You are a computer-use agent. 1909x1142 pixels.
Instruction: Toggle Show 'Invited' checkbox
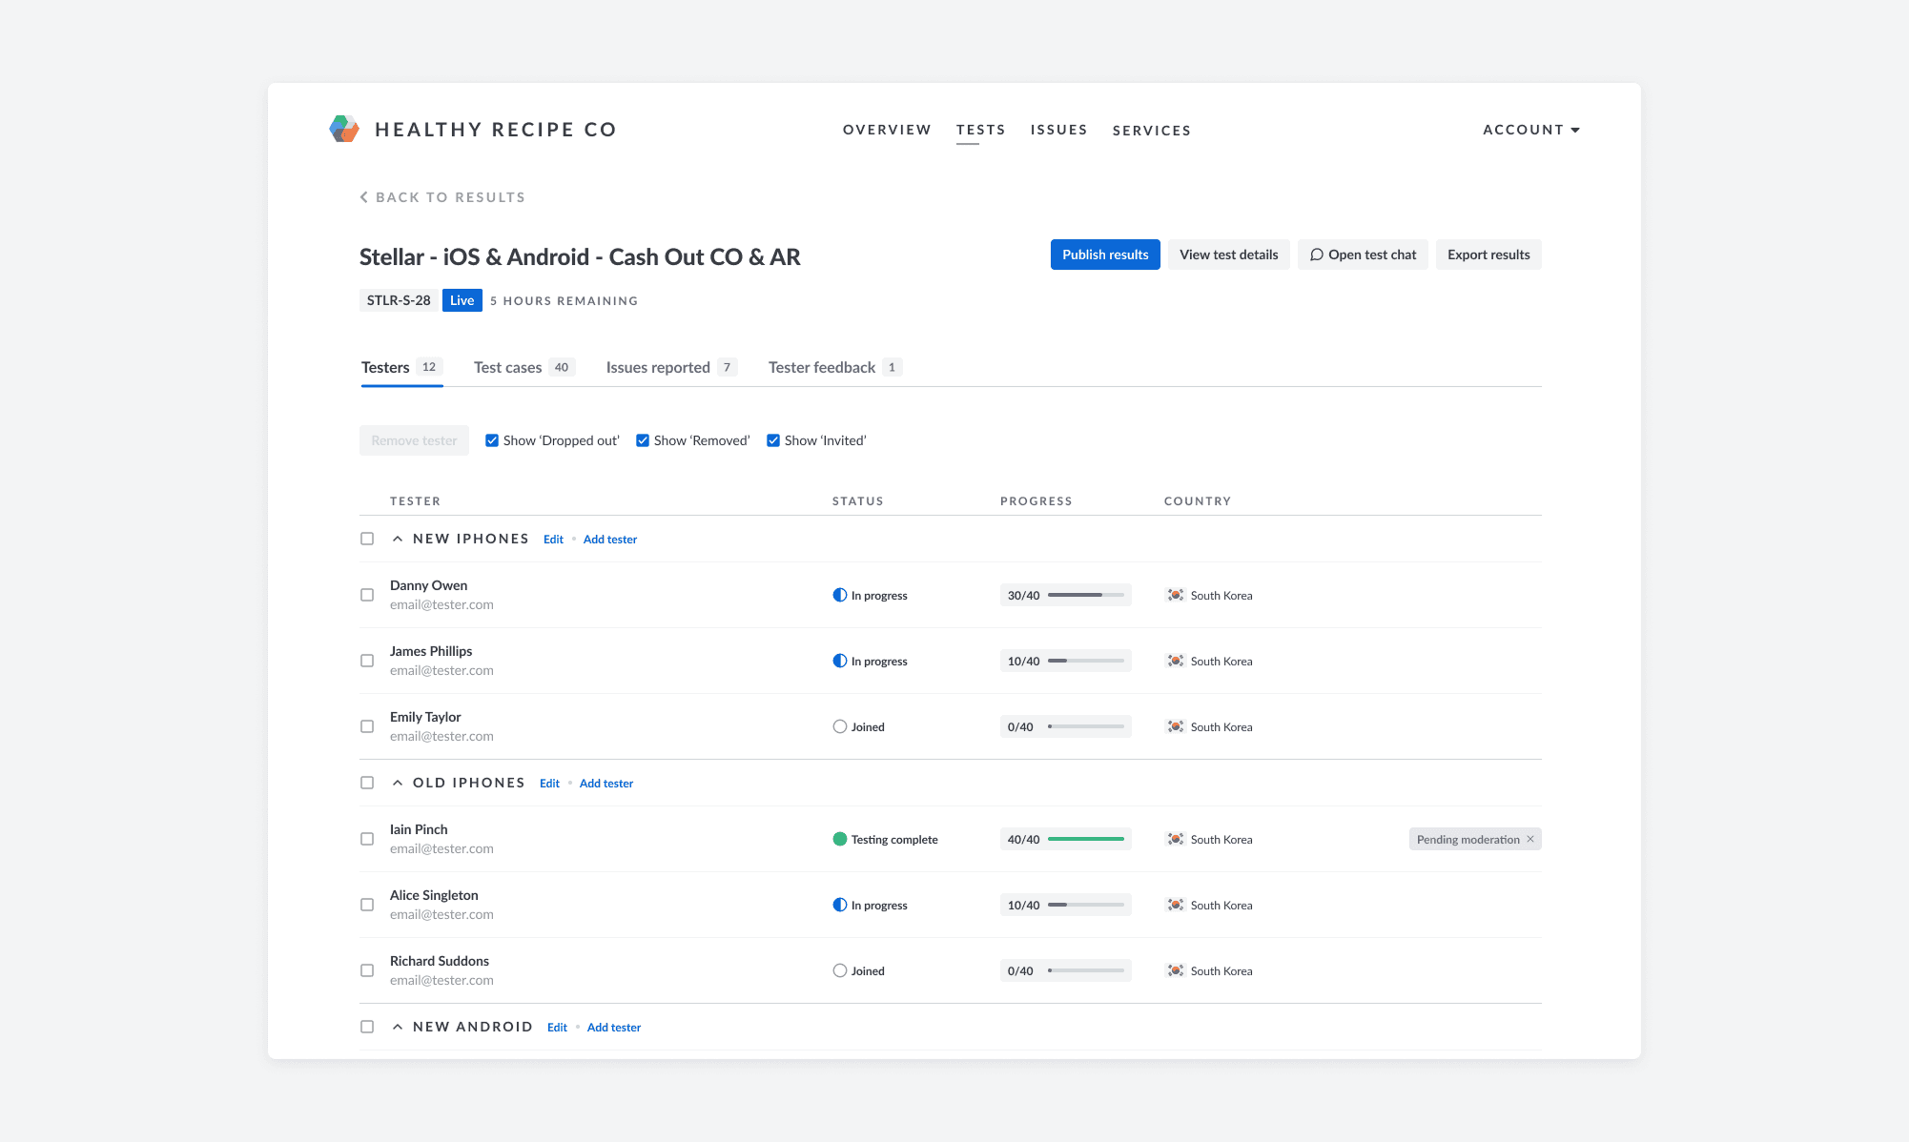(773, 440)
